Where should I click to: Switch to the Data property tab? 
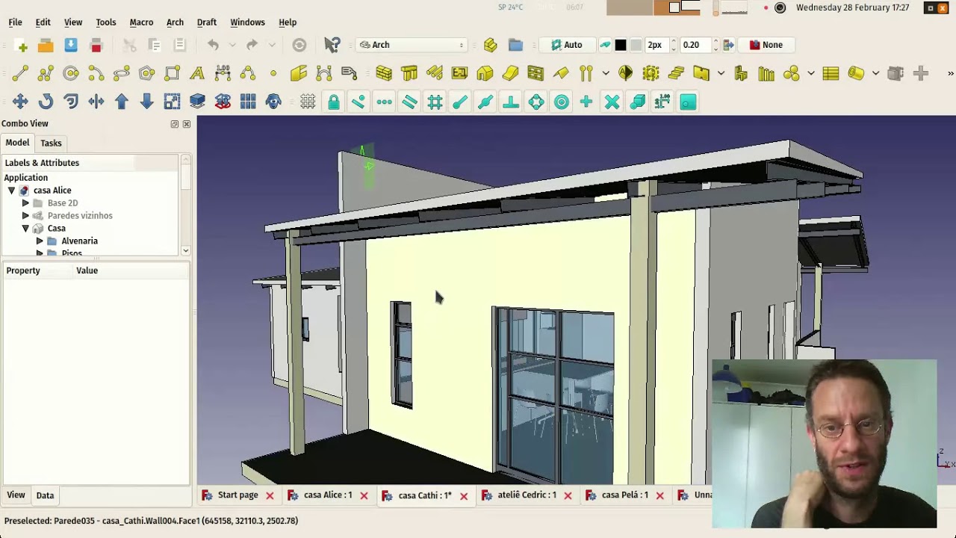(x=45, y=495)
